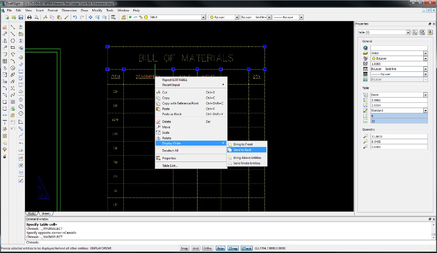This screenshot has height=253, width=437.
Task: Click the Layers Manager icon
Action: [123, 17]
